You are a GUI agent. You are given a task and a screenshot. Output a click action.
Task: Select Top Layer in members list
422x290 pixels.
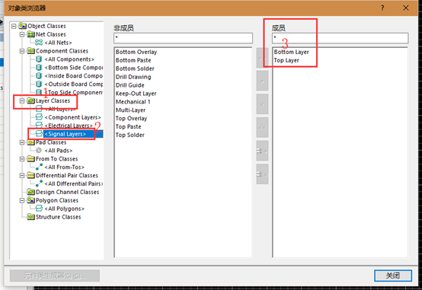pyautogui.click(x=286, y=60)
